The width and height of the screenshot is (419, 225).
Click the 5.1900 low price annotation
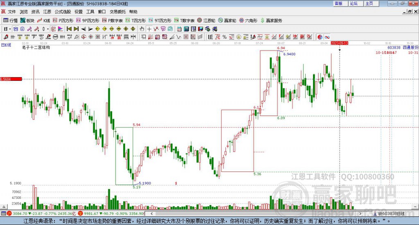pyautogui.click(x=145, y=183)
